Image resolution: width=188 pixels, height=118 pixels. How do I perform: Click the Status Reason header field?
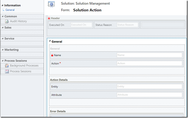coord(128,25)
